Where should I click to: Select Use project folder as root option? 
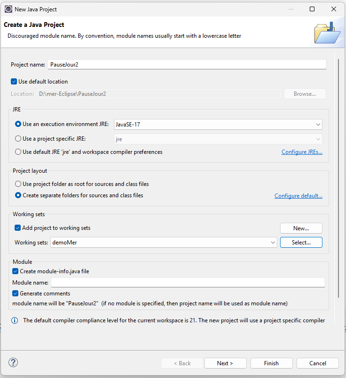[x=18, y=184]
